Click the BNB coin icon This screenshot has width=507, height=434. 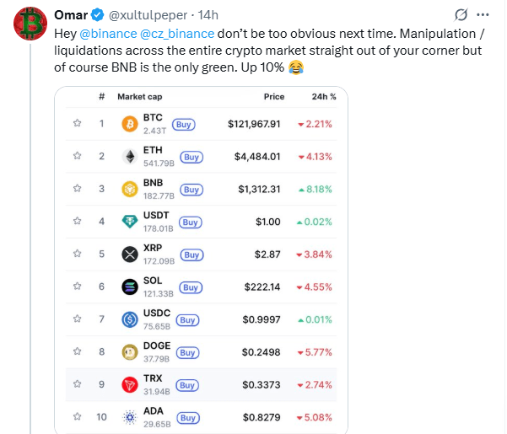130,189
